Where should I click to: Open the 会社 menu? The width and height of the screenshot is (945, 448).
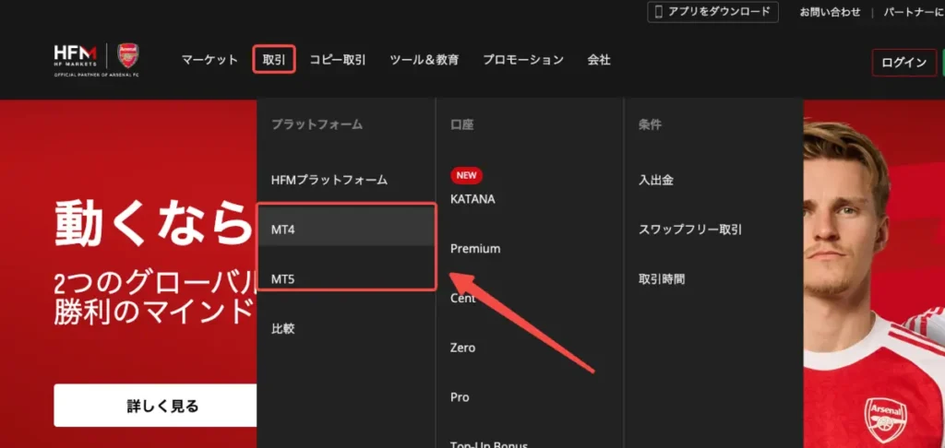click(599, 60)
